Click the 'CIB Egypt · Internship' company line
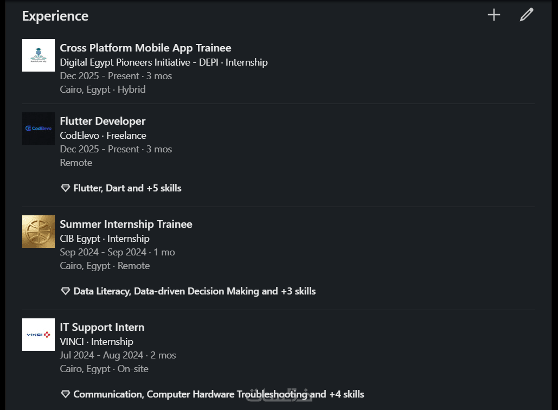558x410 pixels. (x=105, y=239)
